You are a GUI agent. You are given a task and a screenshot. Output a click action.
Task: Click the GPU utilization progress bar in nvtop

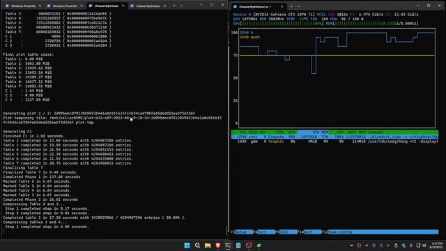[x=279, y=24]
